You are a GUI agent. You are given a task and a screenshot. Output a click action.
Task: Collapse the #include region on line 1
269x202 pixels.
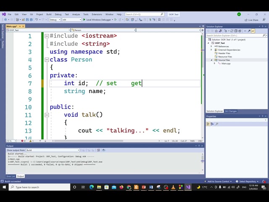click(x=47, y=36)
